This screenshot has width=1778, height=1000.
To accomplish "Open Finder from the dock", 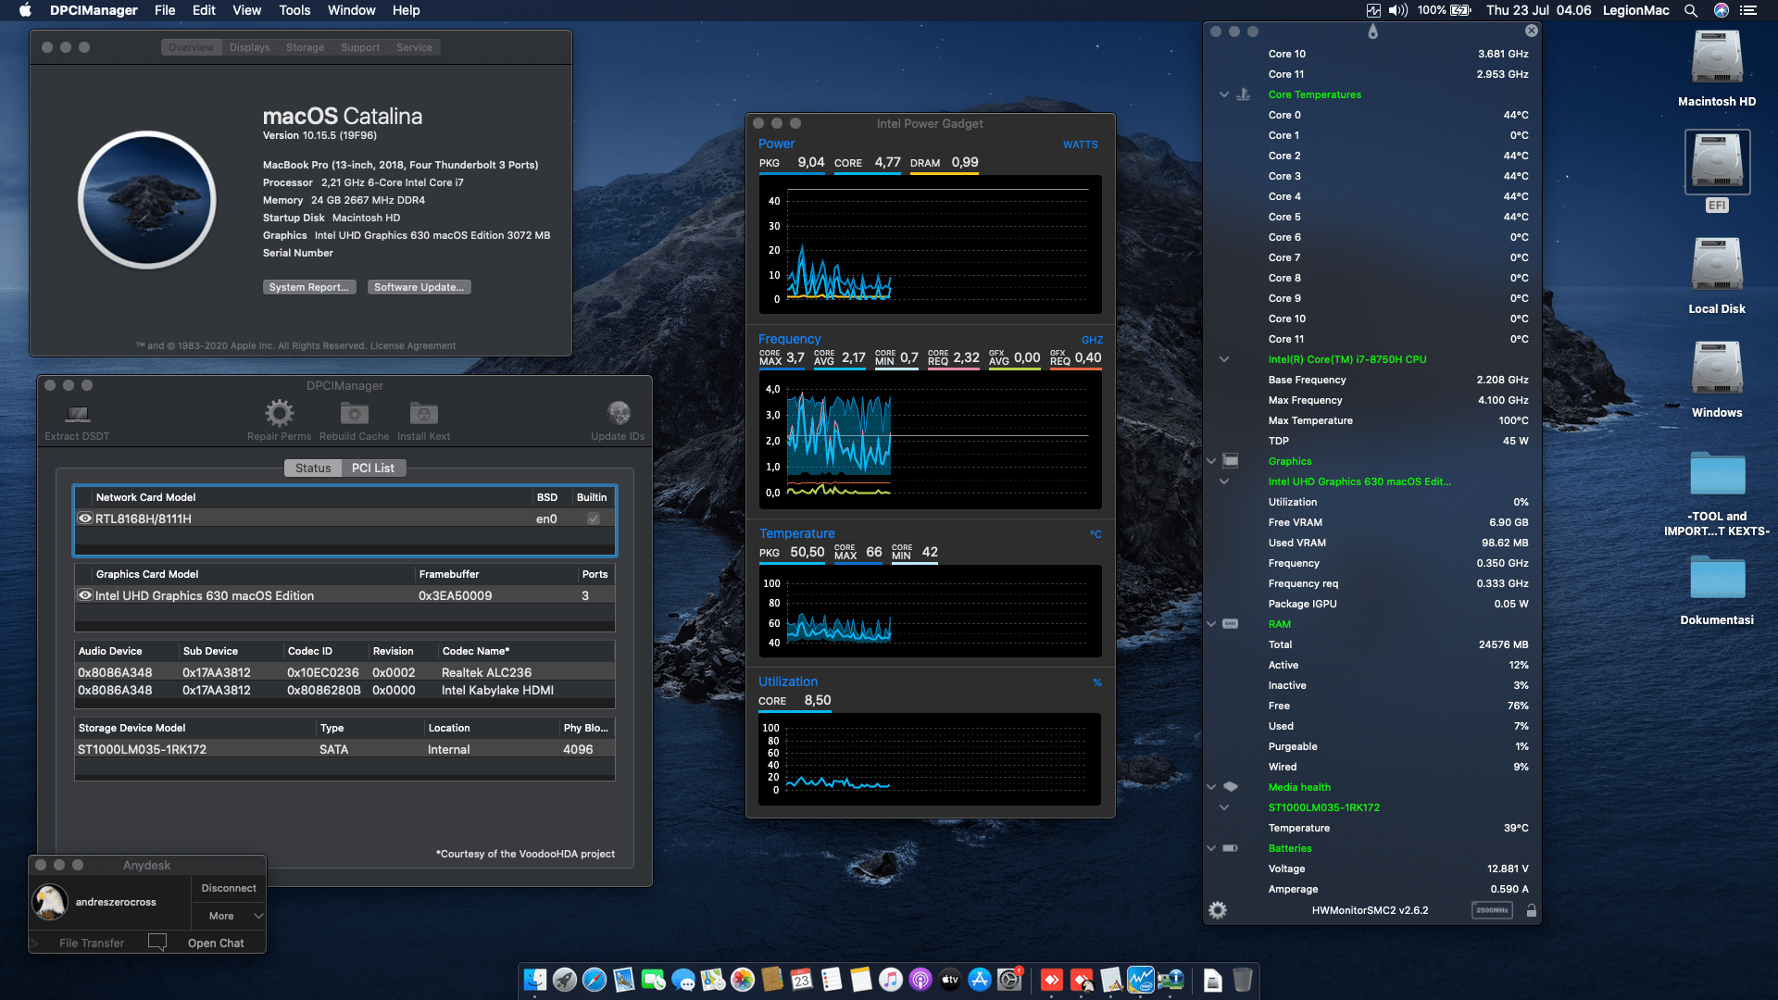I will [x=535, y=979].
